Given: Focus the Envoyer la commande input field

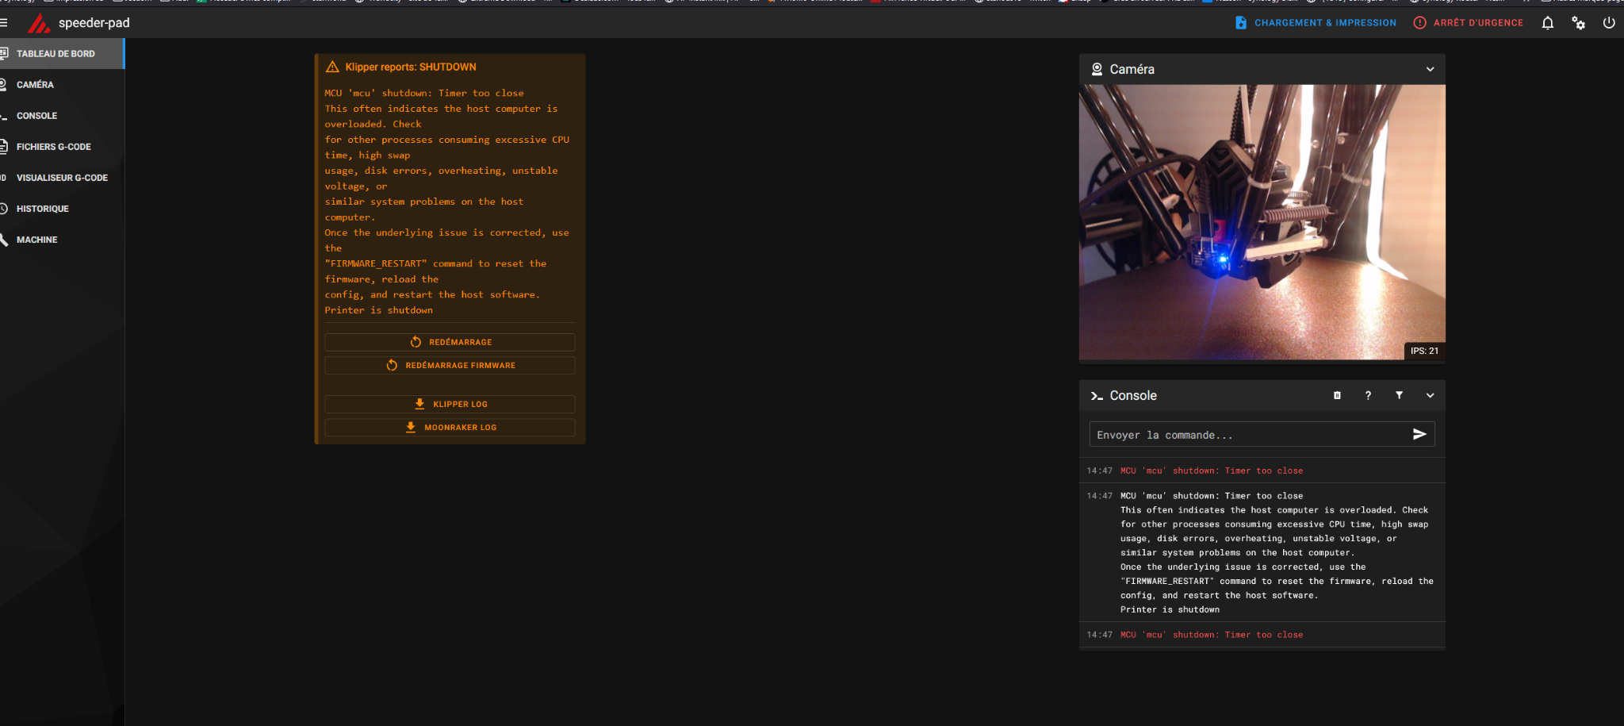Looking at the screenshot, I should (x=1248, y=435).
